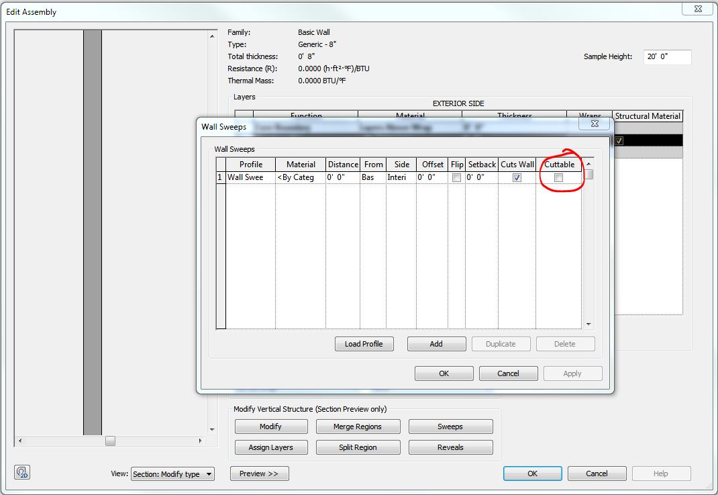Click Assign Layers button
This screenshot has width=718, height=495.
tap(271, 447)
